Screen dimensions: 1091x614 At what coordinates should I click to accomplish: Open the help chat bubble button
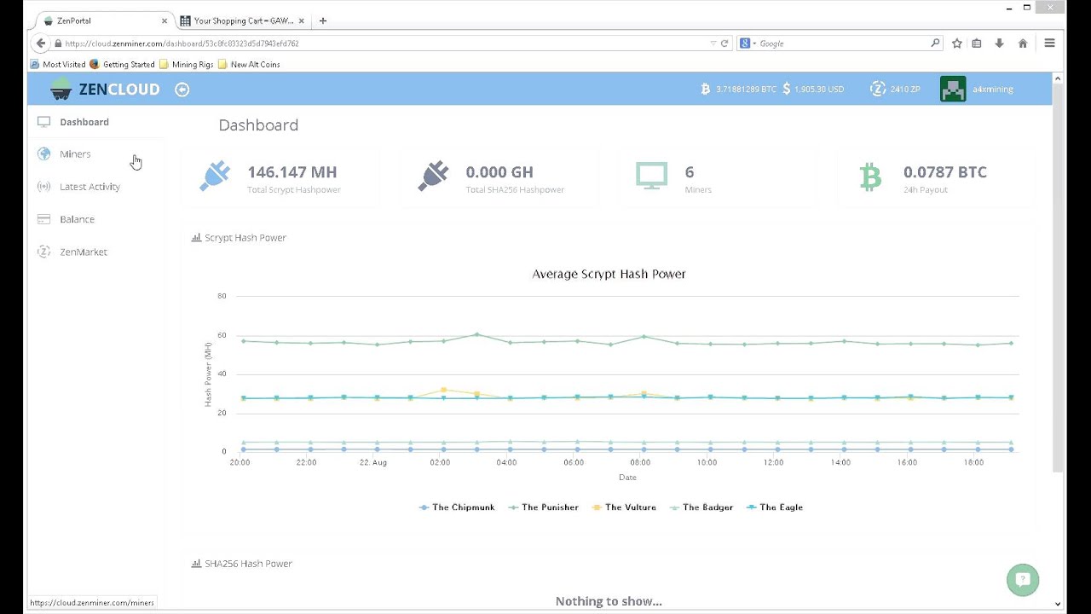pos(1023,580)
